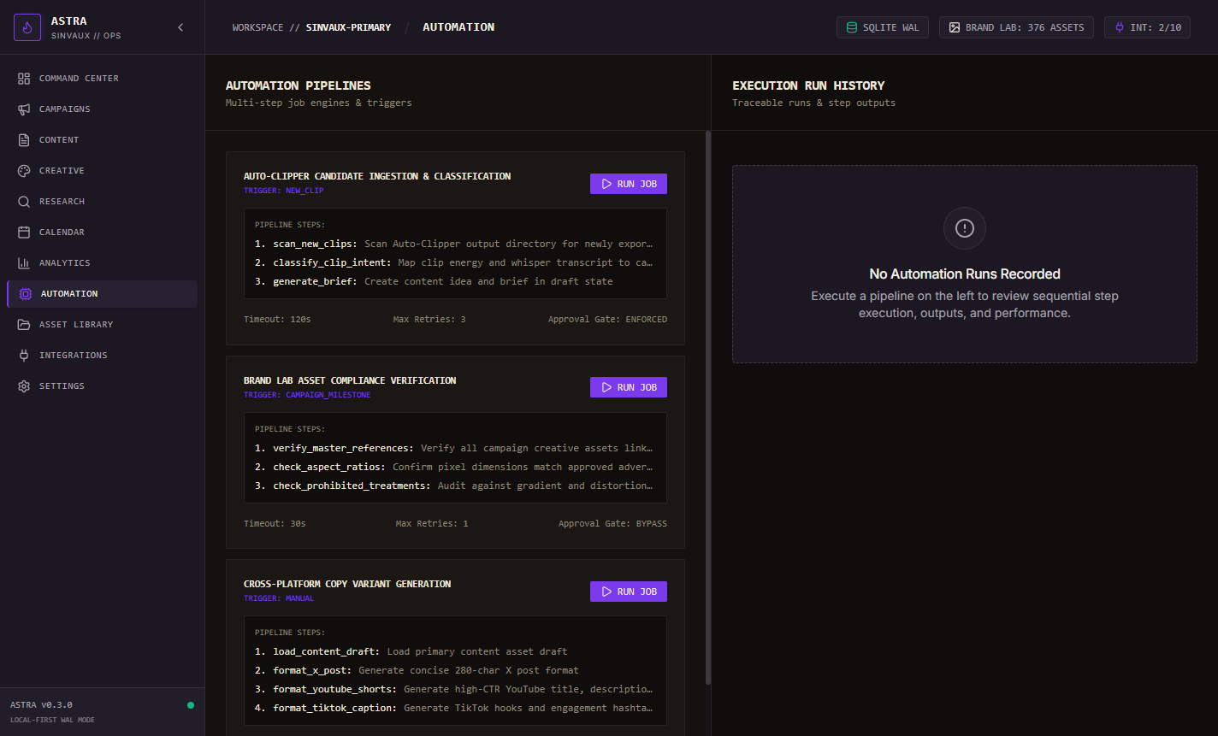Go to Command Center menu label
Viewport: 1218px width, 736px height.
point(79,79)
